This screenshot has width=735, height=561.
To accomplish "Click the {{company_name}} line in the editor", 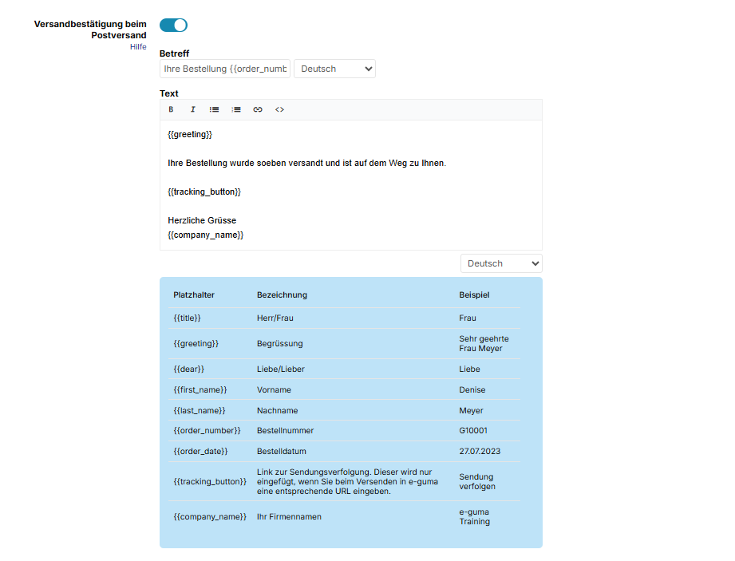I will click(x=206, y=235).
